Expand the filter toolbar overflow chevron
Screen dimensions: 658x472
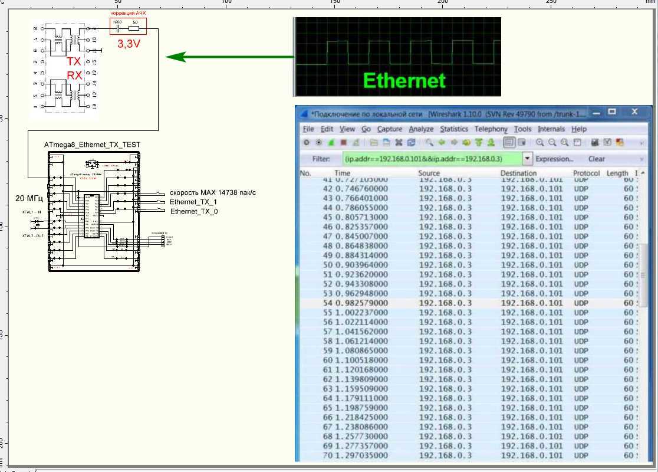(641, 159)
